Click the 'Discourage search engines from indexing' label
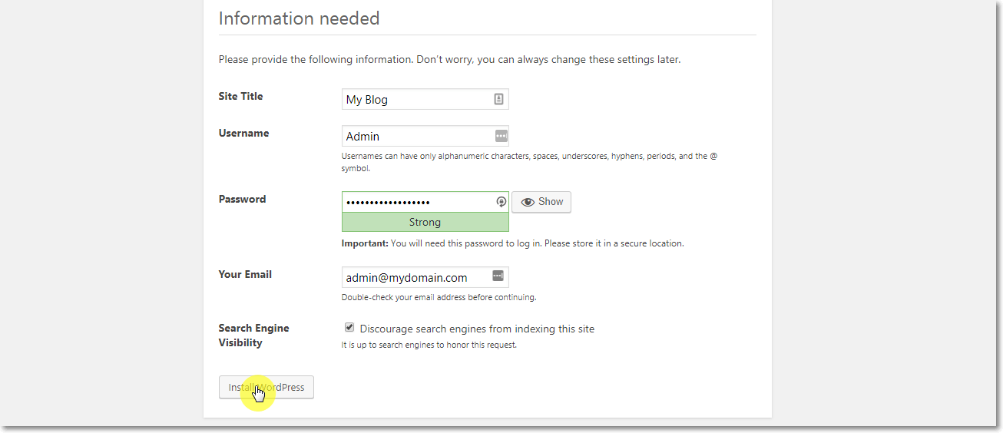The height and width of the screenshot is (433, 1003). pos(476,329)
